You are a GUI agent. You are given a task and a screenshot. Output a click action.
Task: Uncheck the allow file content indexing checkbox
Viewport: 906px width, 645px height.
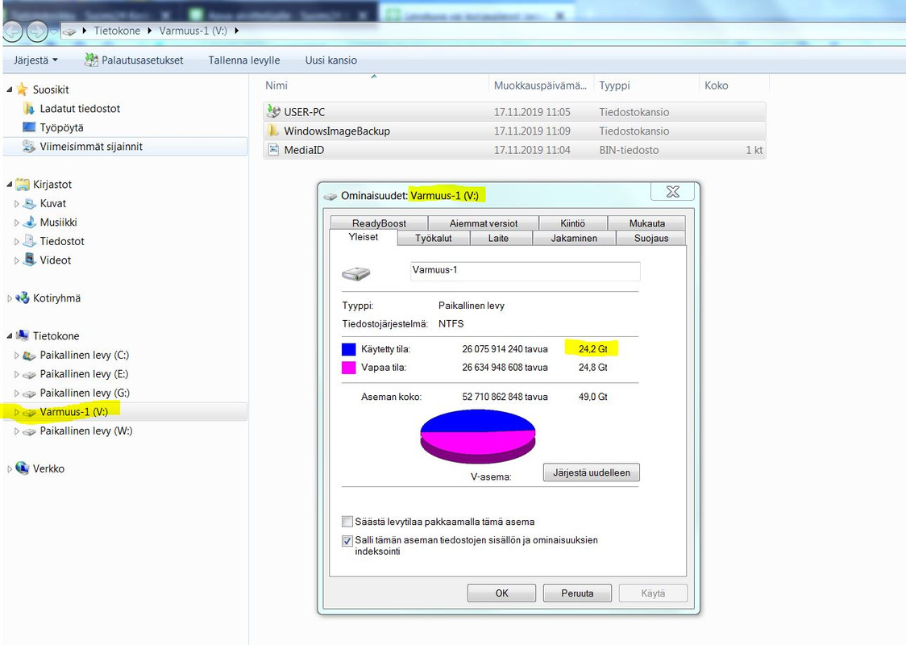pos(347,541)
